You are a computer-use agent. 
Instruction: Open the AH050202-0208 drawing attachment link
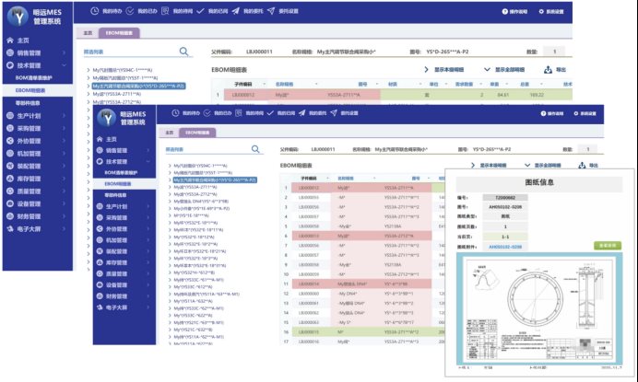[503, 247]
